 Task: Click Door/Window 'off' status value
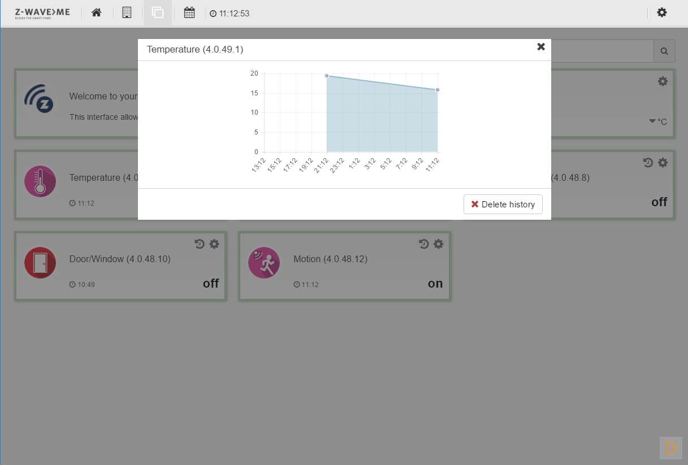tap(211, 284)
